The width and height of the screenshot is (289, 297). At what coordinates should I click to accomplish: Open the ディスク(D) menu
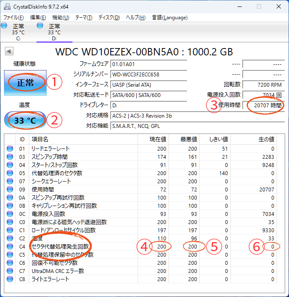pyautogui.click(x=109, y=18)
